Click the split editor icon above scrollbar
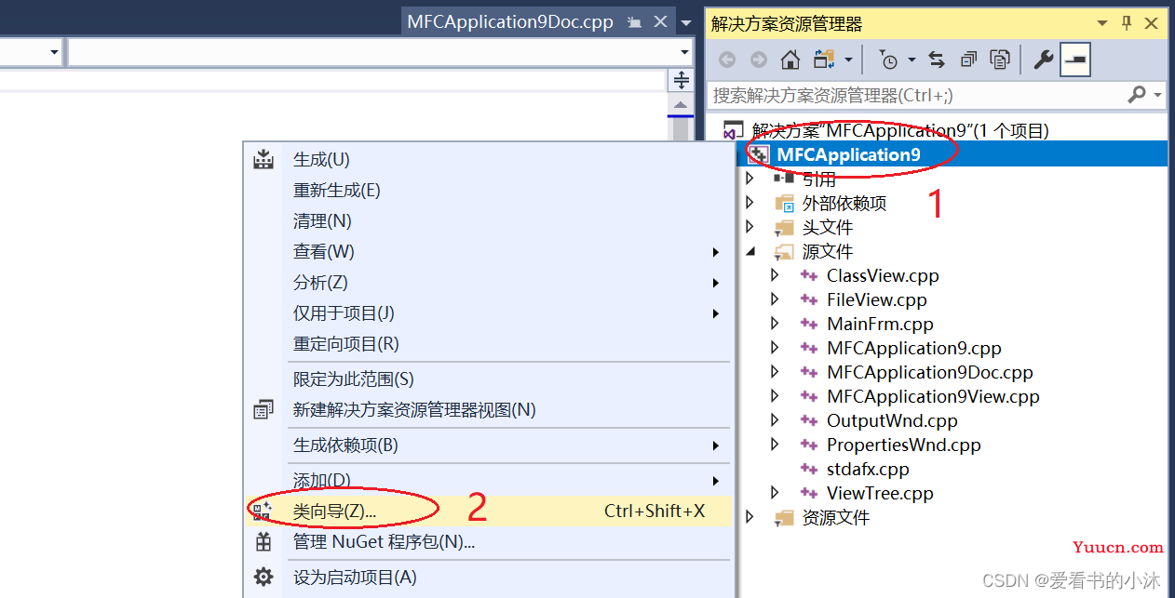The image size is (1175, 598). pos(682,80)
